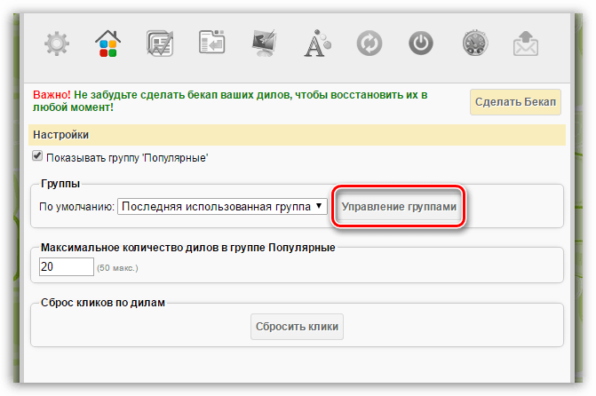Image resolution: width=596 pixels, height=396 pixels.
Task: Open the import window icon with arrow
Action: (x=212, y=43)
